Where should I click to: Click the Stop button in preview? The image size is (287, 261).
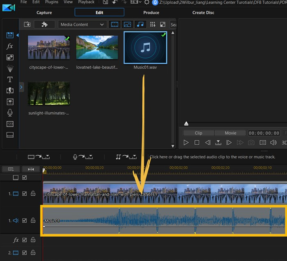point(197,142)
